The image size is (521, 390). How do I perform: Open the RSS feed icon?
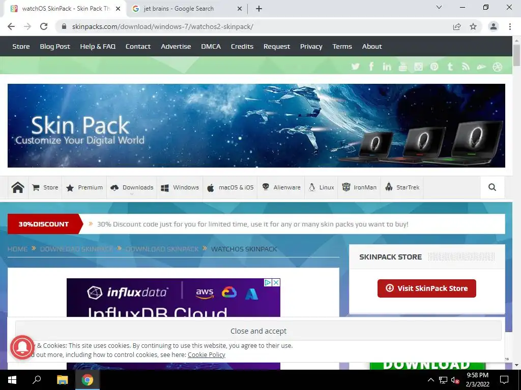point(466,67)
